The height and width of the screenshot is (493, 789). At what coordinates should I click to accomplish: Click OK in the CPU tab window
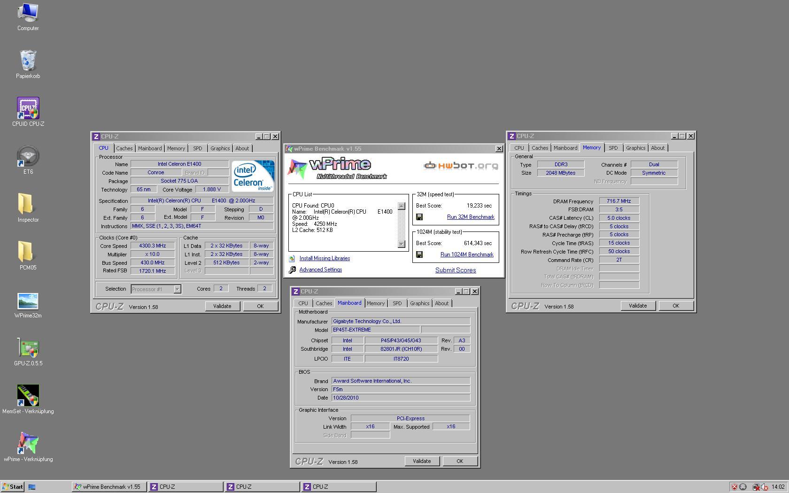260,306
